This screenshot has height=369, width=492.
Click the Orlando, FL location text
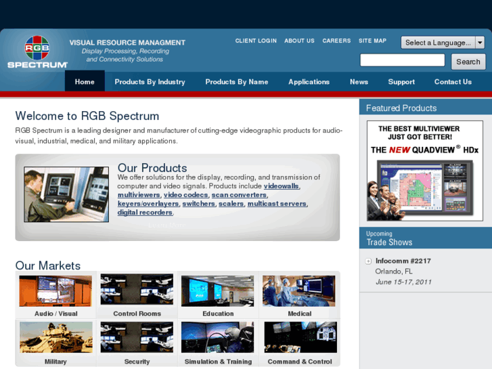394,272
